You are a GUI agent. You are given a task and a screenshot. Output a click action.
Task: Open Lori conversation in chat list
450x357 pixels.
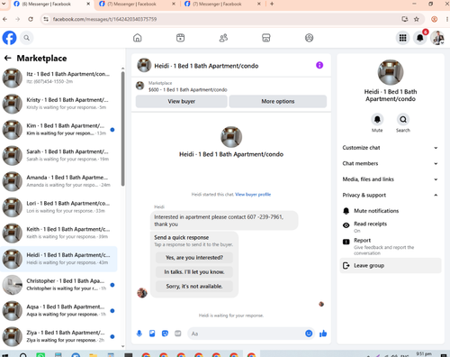pyautogui.click(x=58, y=207)
